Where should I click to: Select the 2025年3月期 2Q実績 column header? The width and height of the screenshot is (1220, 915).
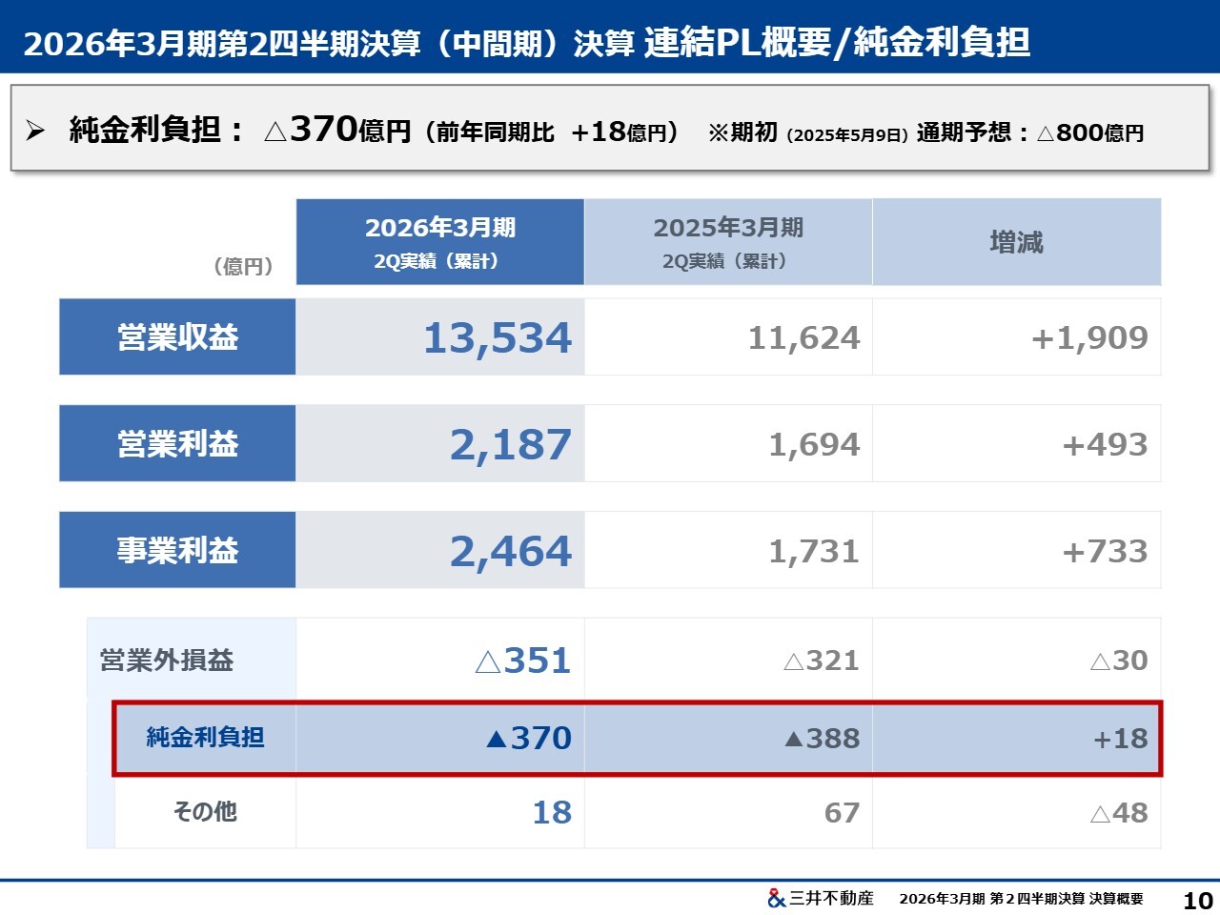click(x=728, y=242)
